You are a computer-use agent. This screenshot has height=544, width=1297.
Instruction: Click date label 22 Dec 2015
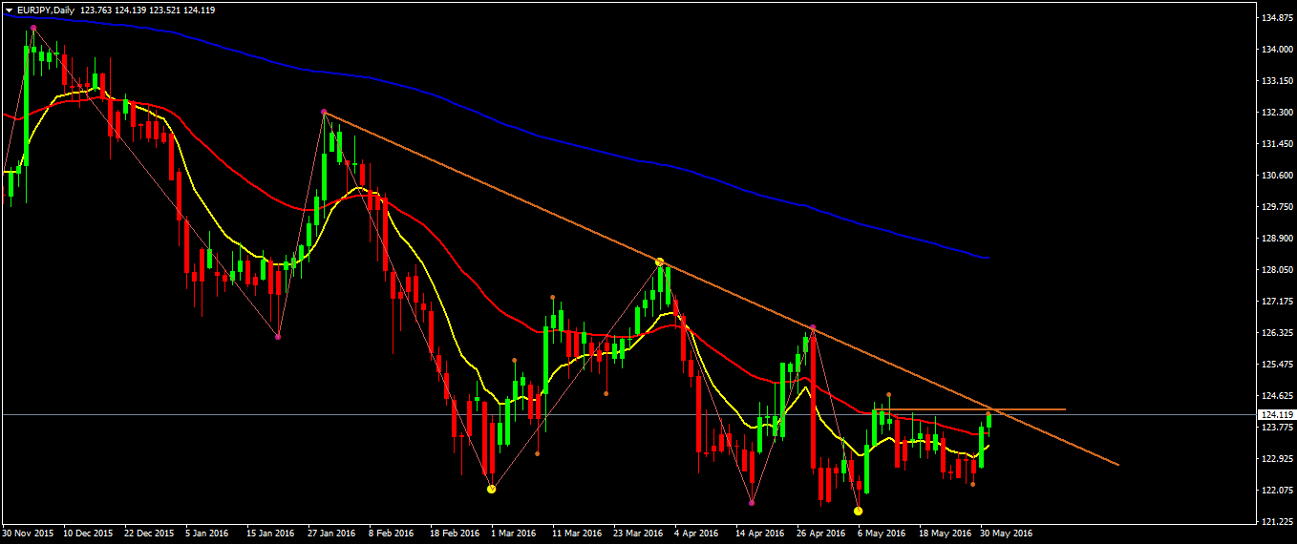click(149, 534)
